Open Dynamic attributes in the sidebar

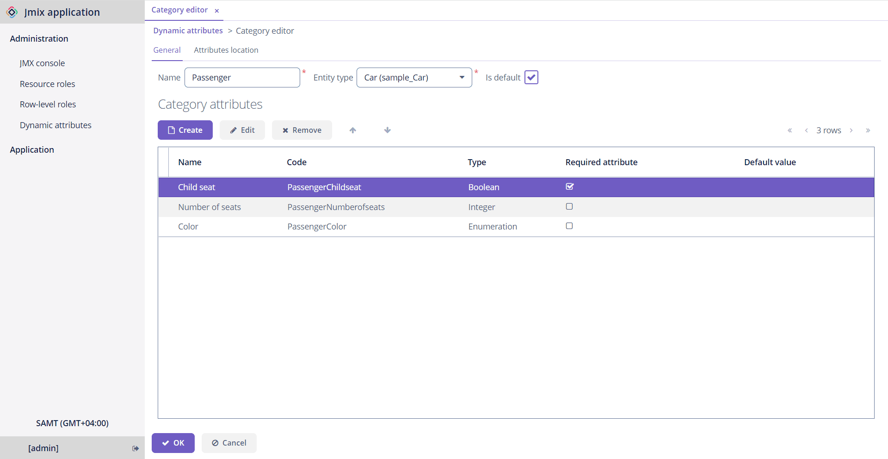point(55,125)
